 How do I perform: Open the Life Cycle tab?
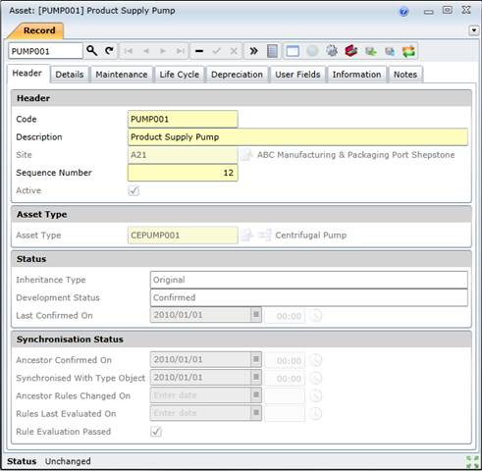coord(180,75)
